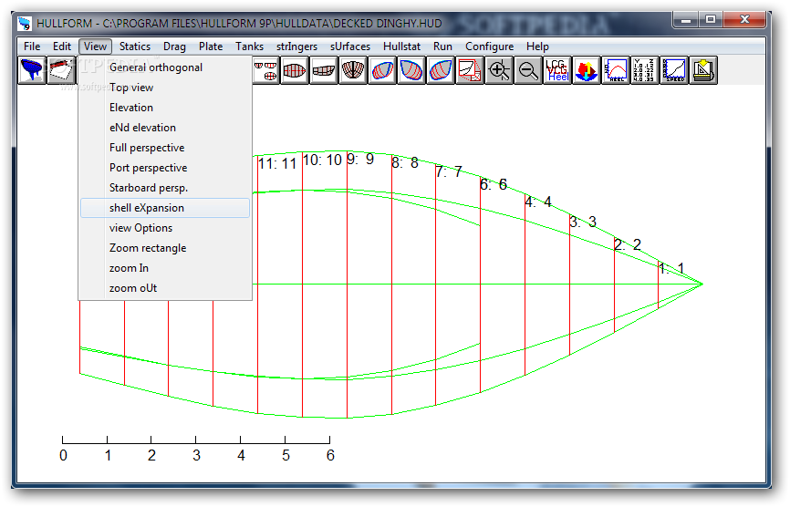Switch to top view via toolbar icon
790x507 pixels.
coord(295,70)
